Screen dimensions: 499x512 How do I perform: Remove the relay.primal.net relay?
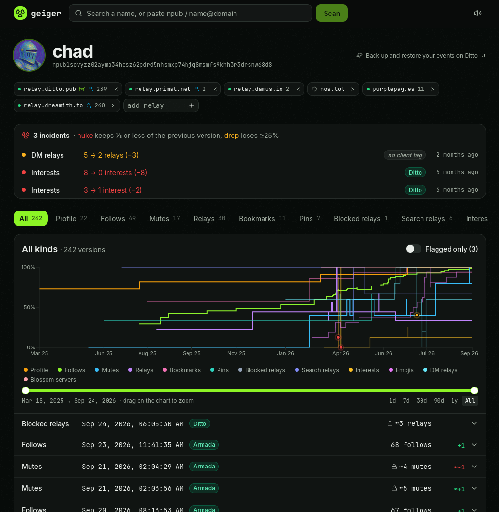coord(214,89)
